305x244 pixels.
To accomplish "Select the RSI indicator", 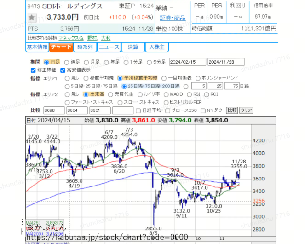I will [x=189, y=95].
